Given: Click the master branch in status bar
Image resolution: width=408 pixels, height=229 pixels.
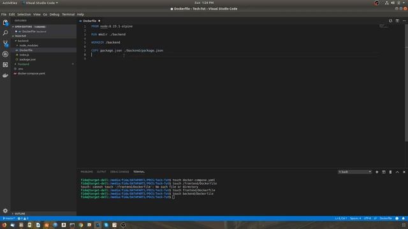Looking at the screenshot, I should (8, 218).
